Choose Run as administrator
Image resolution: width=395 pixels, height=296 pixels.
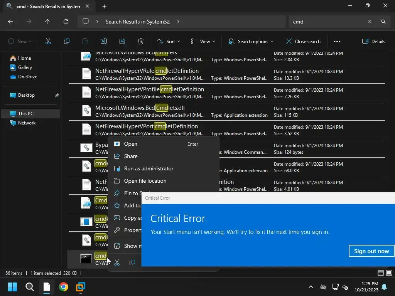click(163, 169)
